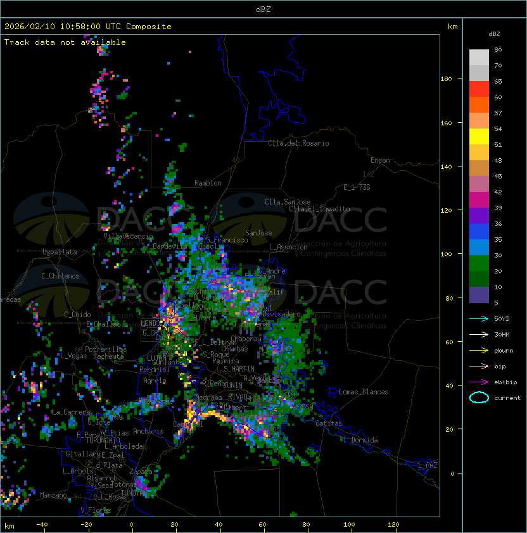
Task: Click the 'Ramblon' map label
Action: pyautogui.click(x=208, y=183)
